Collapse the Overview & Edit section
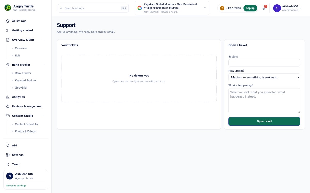Image resolution: width=310 pixels, height=193 pixels. click(x=44, y=40)
